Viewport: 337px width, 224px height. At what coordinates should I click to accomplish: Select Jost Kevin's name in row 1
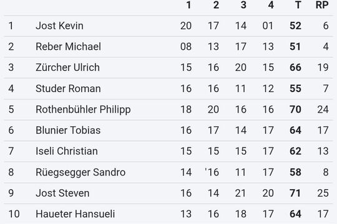(59, 26)
